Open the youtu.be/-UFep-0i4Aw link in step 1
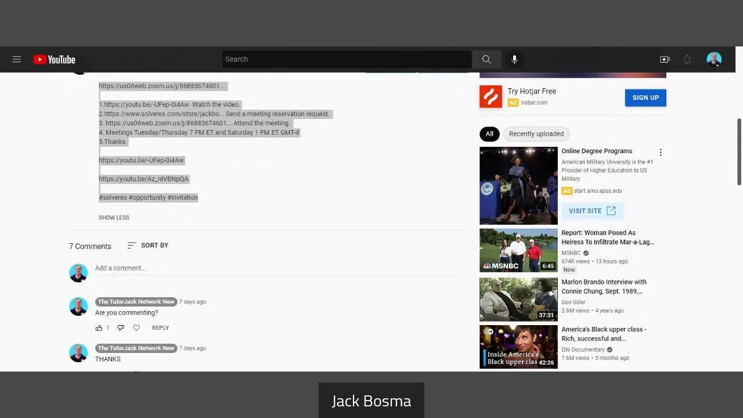 (x=146, y=105)
